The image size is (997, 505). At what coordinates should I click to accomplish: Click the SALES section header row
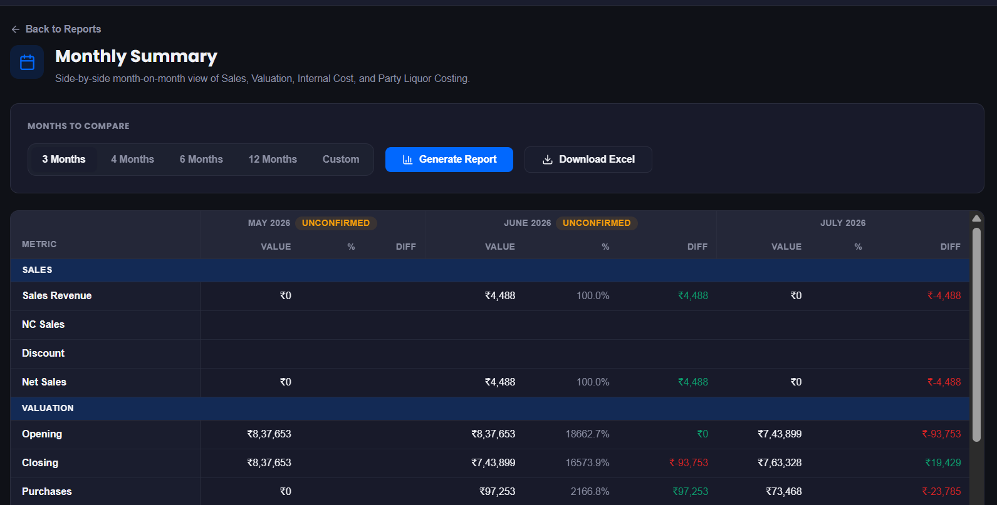(x=490, y=270)
